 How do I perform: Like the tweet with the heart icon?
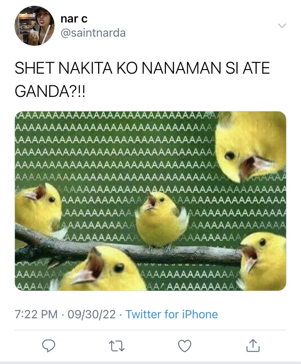[x=185, y=345]
